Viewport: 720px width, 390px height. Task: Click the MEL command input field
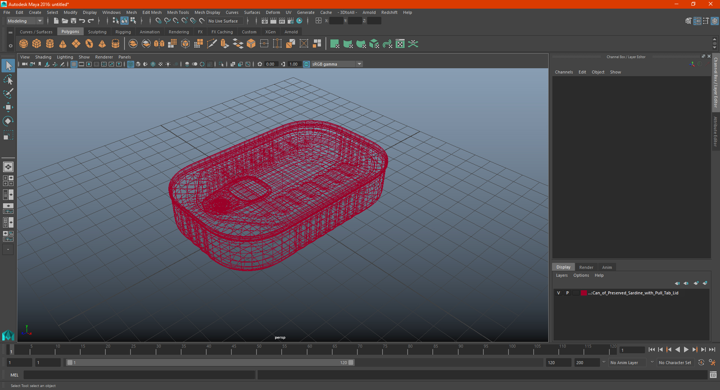click(139, 375)
